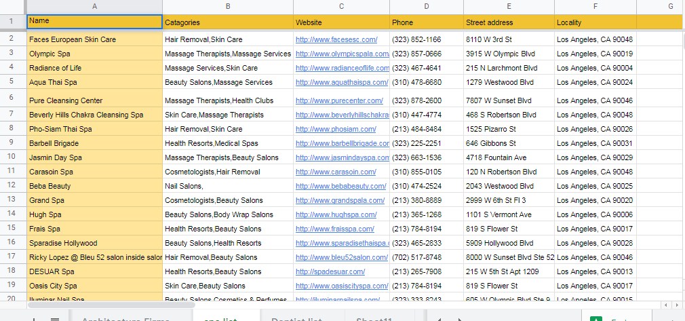Click the 'Nail Salons,' cell
Viewport: 685px width, 321px height.
(228, 185)
